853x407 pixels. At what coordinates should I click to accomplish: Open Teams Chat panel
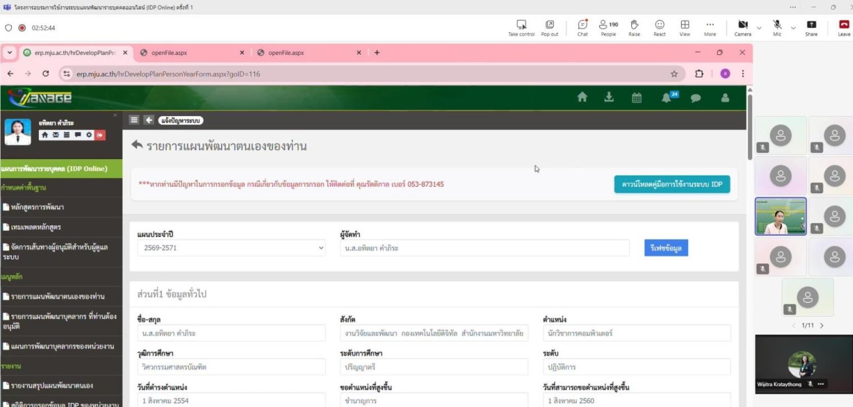(x=582, y=27)
